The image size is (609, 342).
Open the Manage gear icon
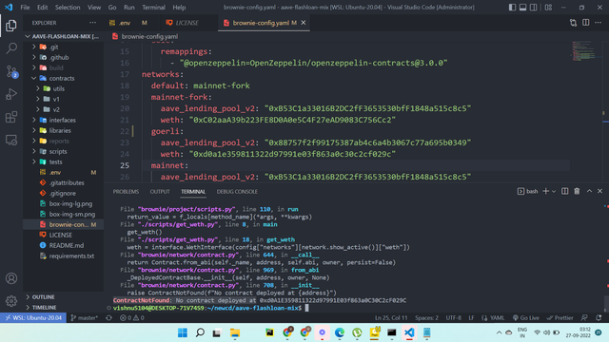pyautogui.click(x=11, y=301)
